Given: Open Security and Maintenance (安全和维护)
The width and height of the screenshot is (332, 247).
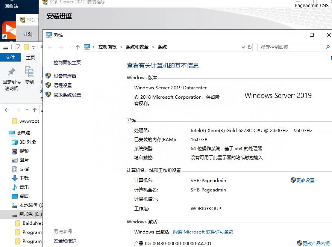Looking at the screenshot, I should pyautogui.click(x=65, y=241).
